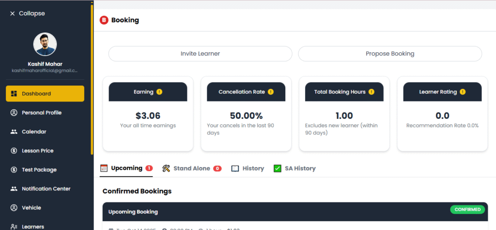Open the SA History tab
The height and width of the screenshot is (230, 496).
pyautogui.click(x=294, y=169)
